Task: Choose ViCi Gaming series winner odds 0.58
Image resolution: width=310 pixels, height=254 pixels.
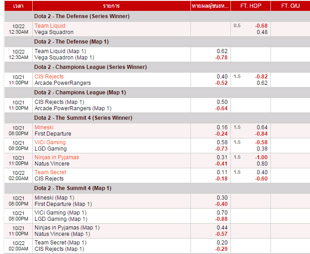Action: 222,142
